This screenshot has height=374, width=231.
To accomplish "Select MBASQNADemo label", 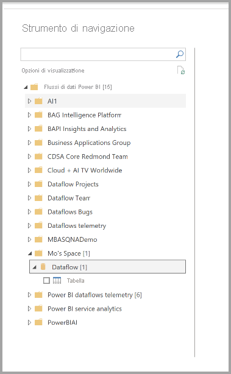I will pyautogui.click(x=73, y=239).
